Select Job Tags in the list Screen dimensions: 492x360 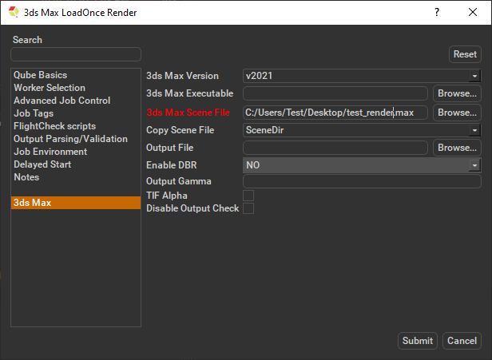point(33,113)
